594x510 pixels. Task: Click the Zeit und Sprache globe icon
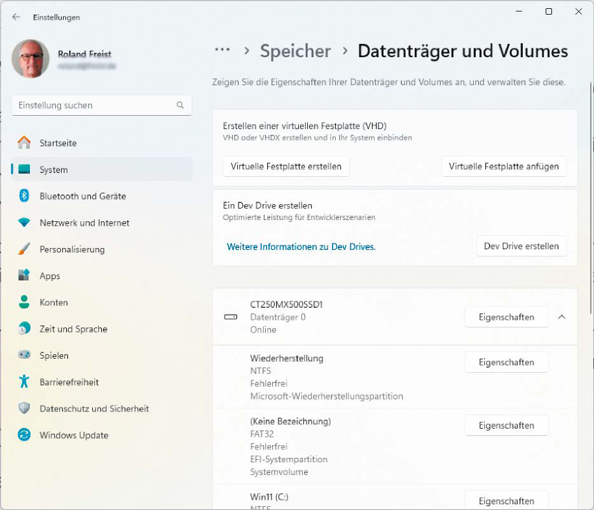pos(24,329)
